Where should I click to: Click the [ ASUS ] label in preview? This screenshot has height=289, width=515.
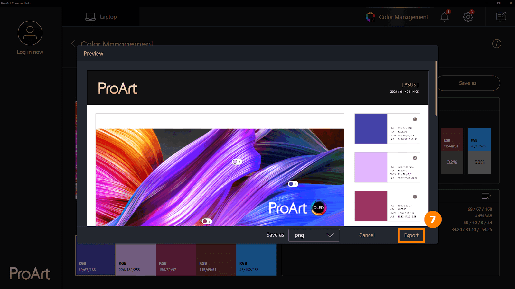[410, 85]
